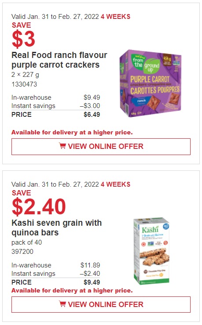Viewport: 202px width, 325px height.
Task: Click the first 4 WEEKS validity label
Action: (x=115, y=17)
